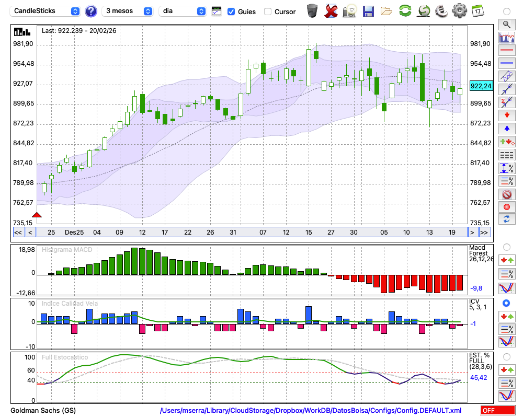Select the main chart lines percent tool
This screenshot has width=523, height=418.
coord(507,181)
